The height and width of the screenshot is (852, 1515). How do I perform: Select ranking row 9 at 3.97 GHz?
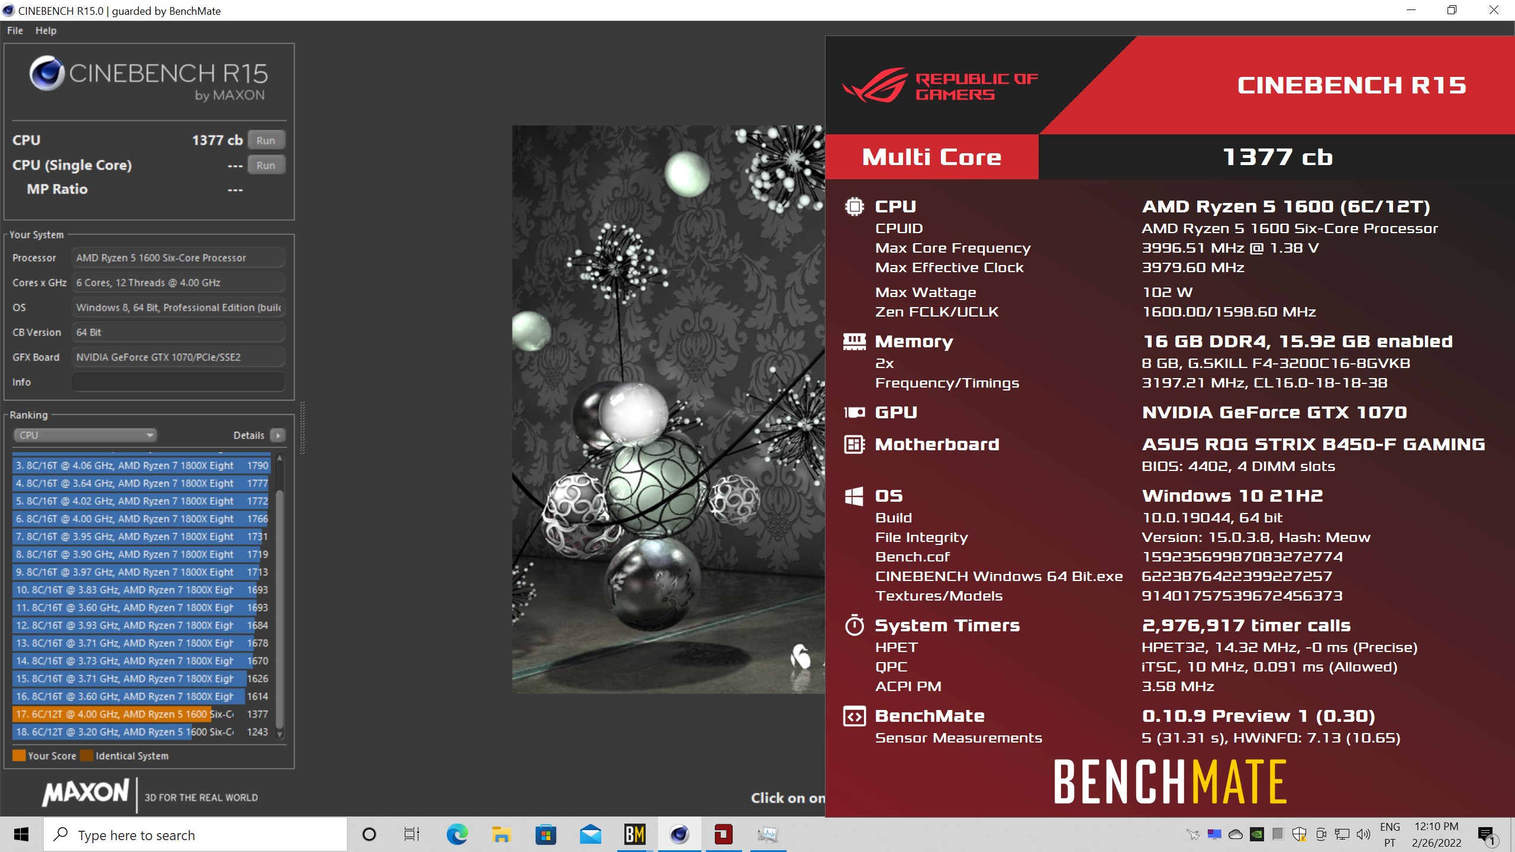click(x=141, y=572)
